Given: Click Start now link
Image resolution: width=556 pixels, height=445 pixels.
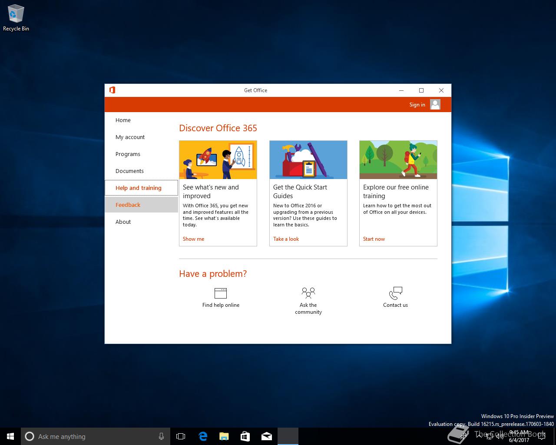Looking at the screenshot, I should coord(374,239).
